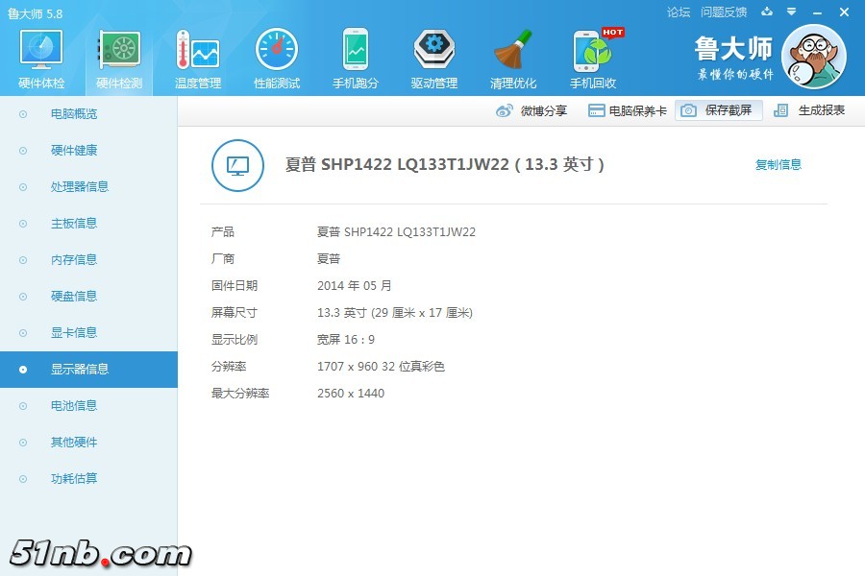
Task: Open 温度管理 temperature management icon
Action: (197, 50)
